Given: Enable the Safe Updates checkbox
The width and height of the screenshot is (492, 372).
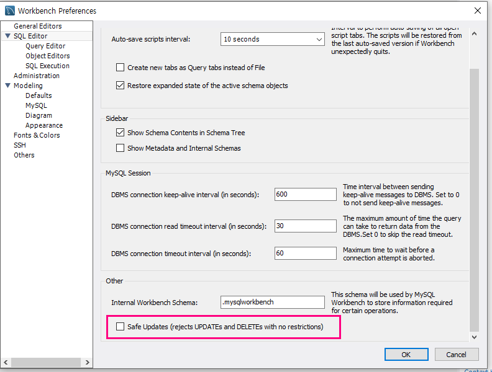Looking at the screenshot, I should [x=120, y=327].
